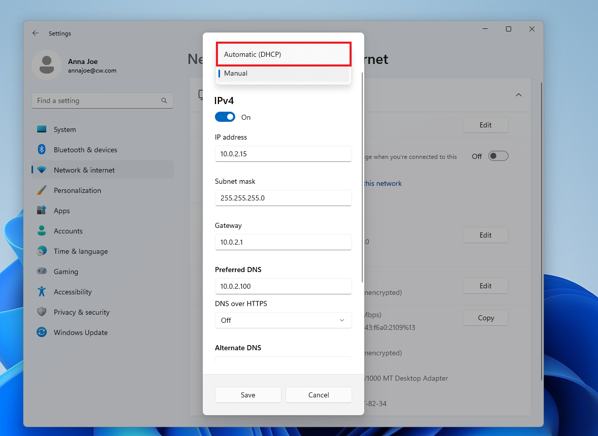
Task: Click the Bluetooth & devices icon
Action: (x=42, y=149)
